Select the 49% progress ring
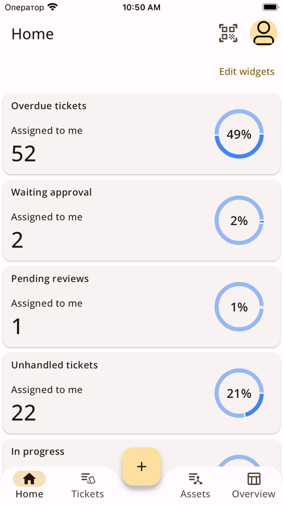Viewport: 283px width, 505px height. tap(239, 134)
